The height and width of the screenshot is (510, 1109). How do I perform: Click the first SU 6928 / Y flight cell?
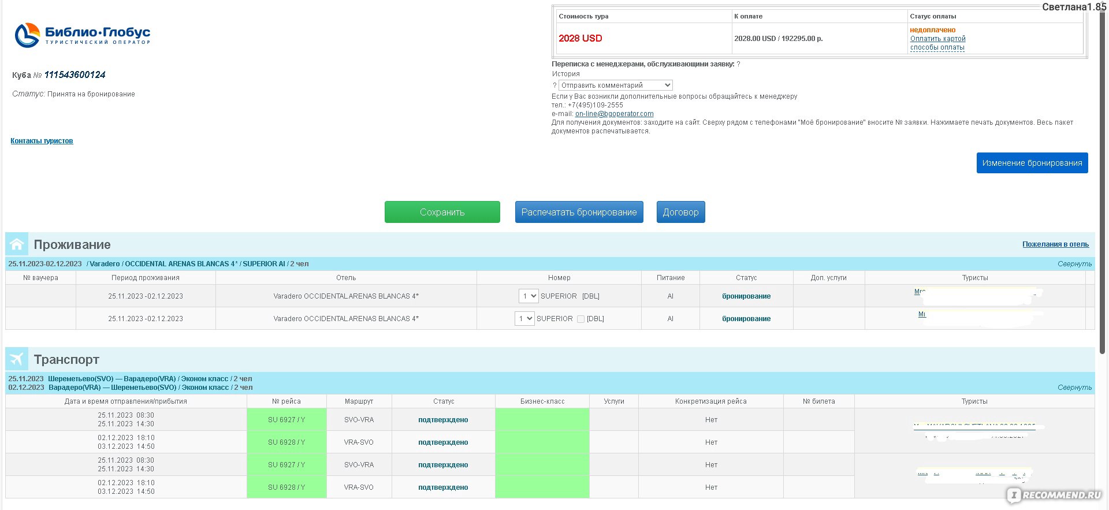286,442
